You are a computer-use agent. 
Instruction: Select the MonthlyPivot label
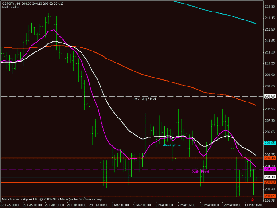145,99
